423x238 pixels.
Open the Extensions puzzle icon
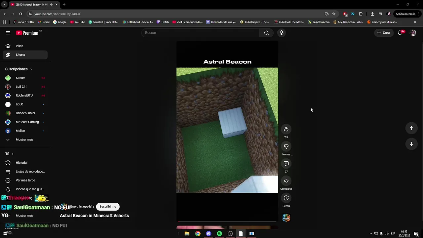(x=361, y=14)
